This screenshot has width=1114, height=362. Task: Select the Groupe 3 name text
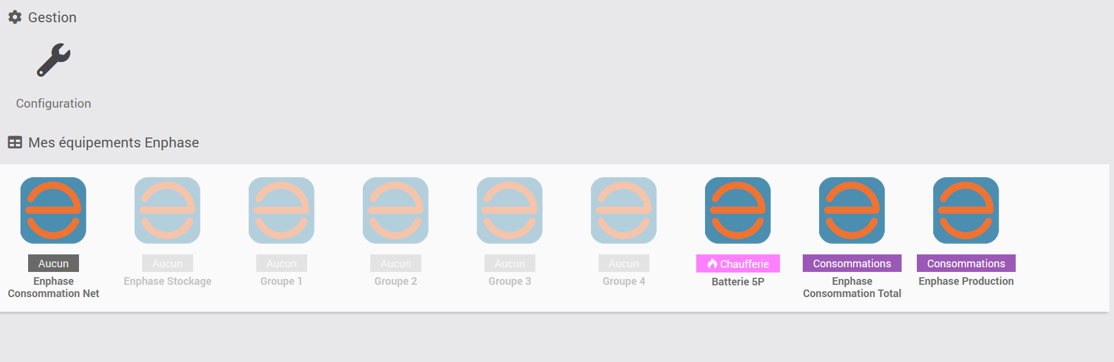click(x=510, y=281)
